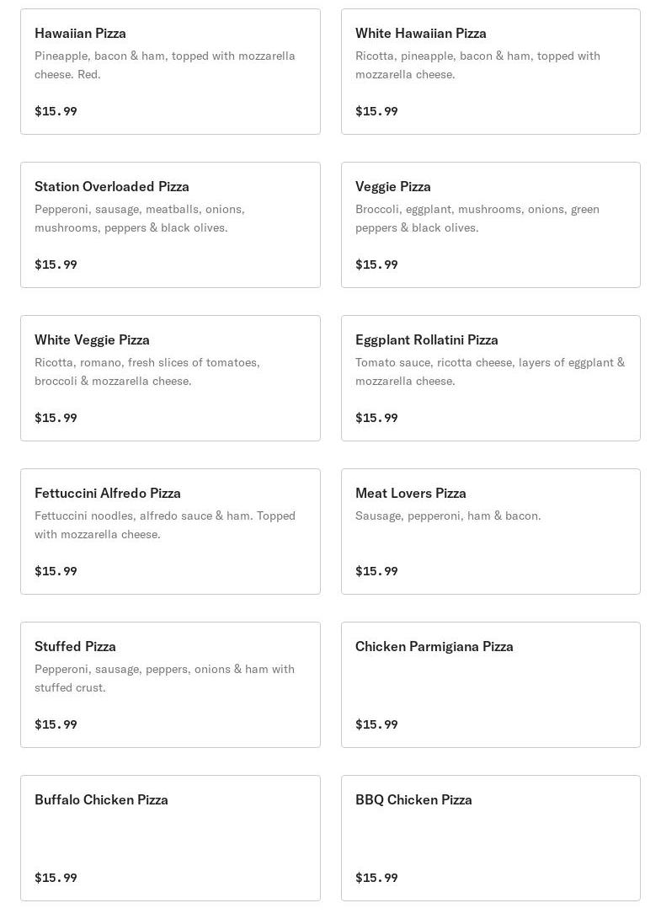The height and width of the screenshot is (919, 661).
Task: Open the Hawaiian Pizza menu item
Action: [x=170, y=72]
